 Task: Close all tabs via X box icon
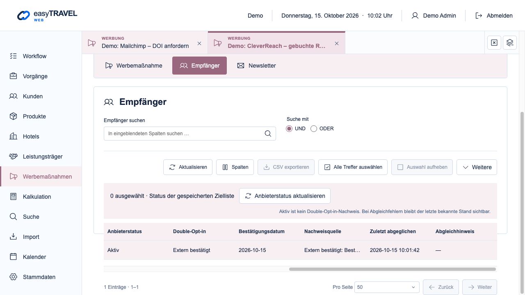click(494, 43)
